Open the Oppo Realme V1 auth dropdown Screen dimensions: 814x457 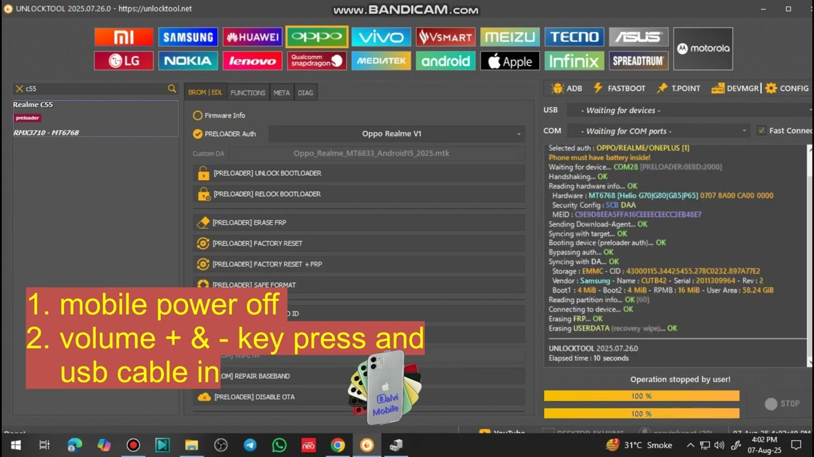pos(397,134)
